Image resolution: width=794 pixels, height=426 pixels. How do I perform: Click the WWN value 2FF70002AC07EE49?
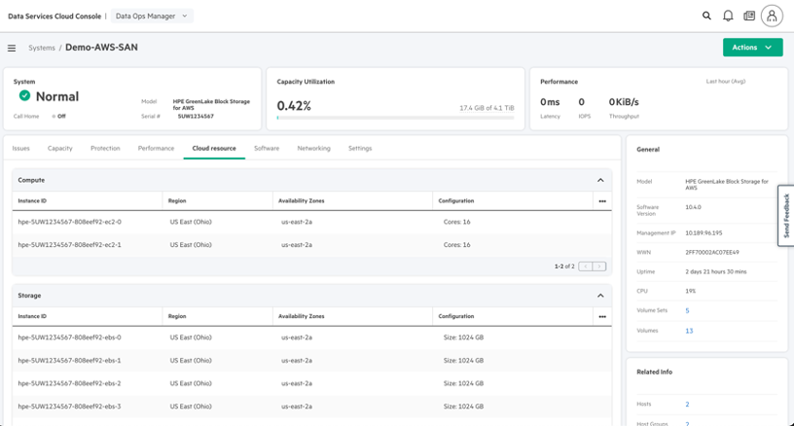tap(712, 253)
